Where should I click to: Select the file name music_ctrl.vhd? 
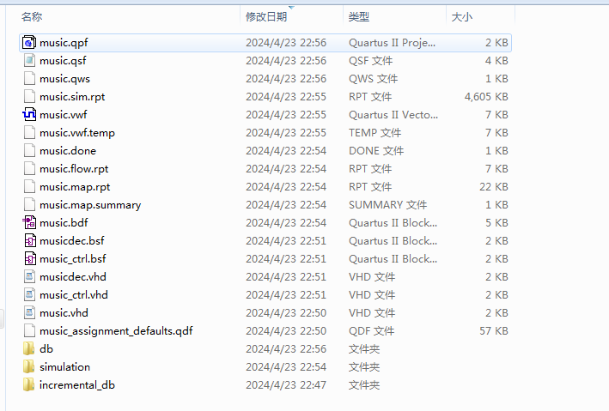click(74, 295)
